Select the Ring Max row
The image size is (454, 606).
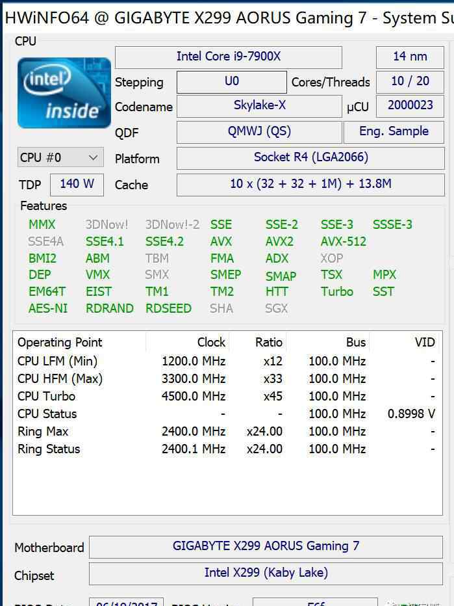[227, 432]
